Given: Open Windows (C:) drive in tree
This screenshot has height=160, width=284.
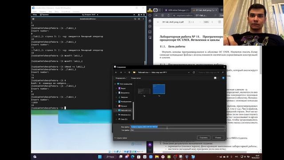Looking at the screenshot, I should [125, 115].
